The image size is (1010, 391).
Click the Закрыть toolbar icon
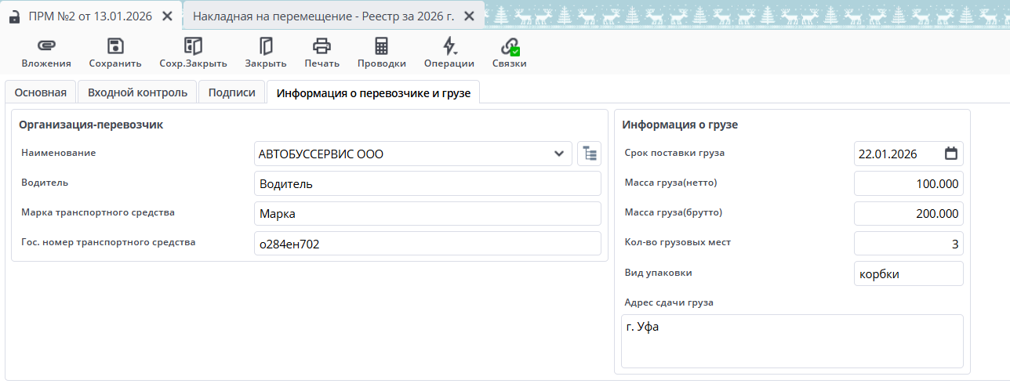click(x=265, y=46)
